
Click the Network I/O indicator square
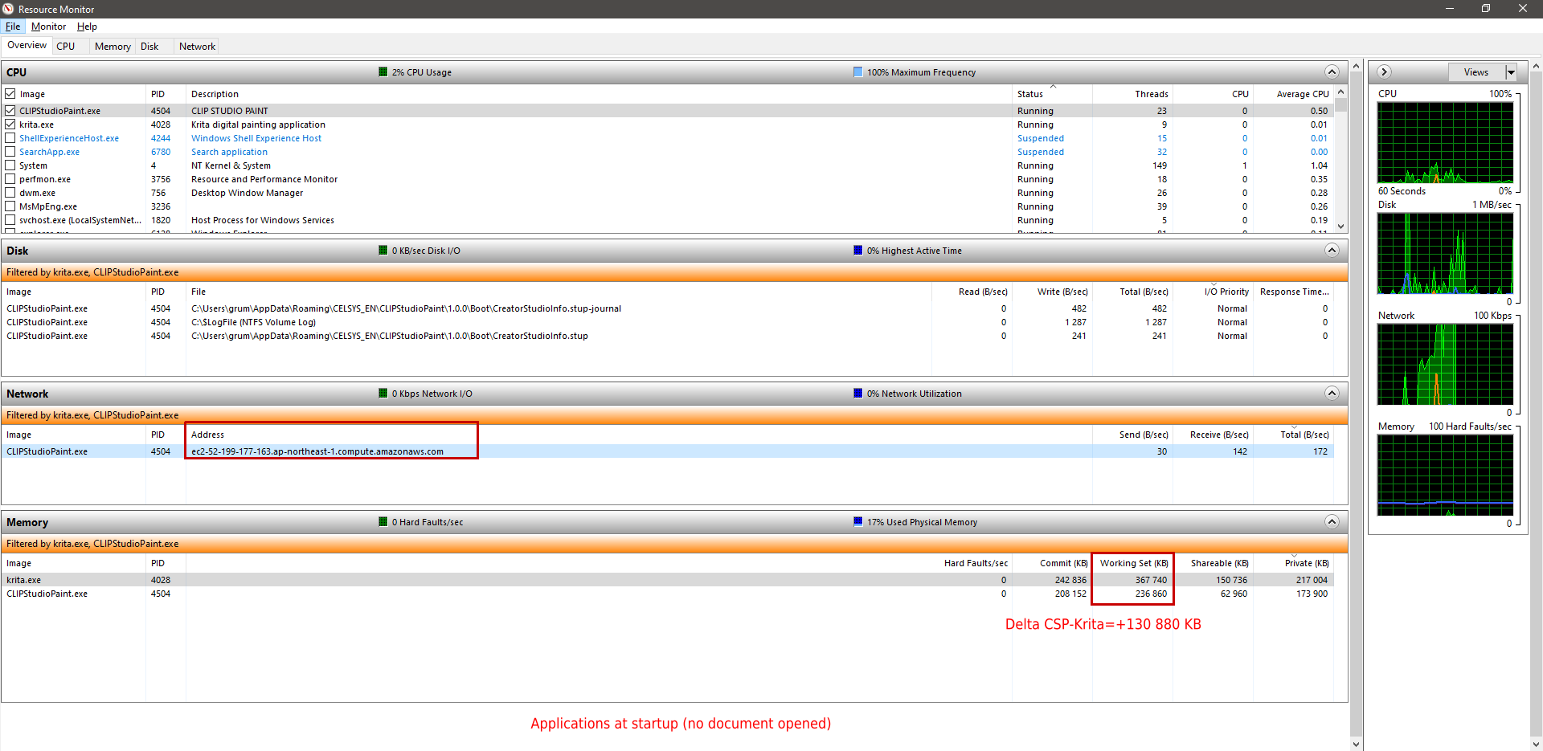click(x=383, y=394)
